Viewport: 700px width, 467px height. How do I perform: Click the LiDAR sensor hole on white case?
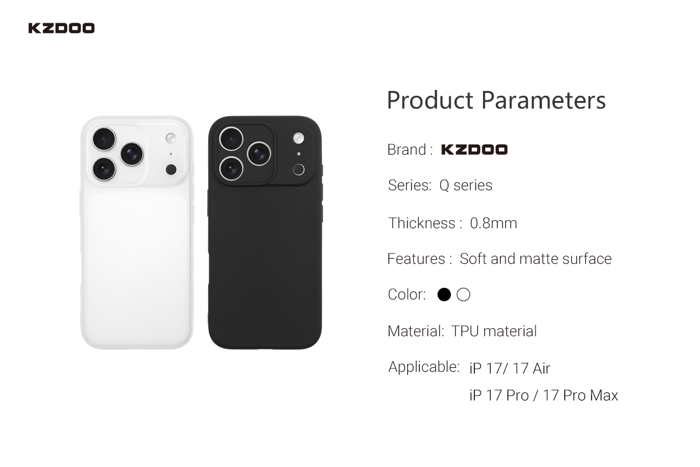point(171,169)
